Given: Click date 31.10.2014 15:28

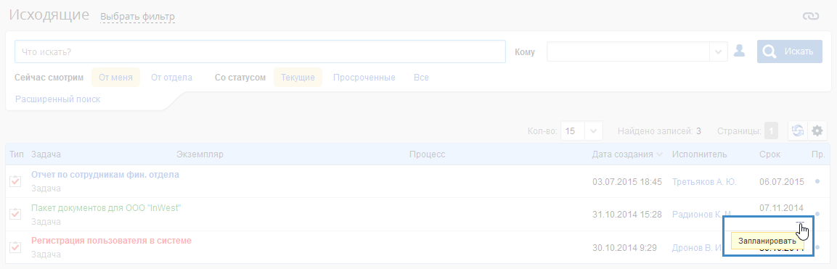Looking at the screenshot, I should coord(627,215).
